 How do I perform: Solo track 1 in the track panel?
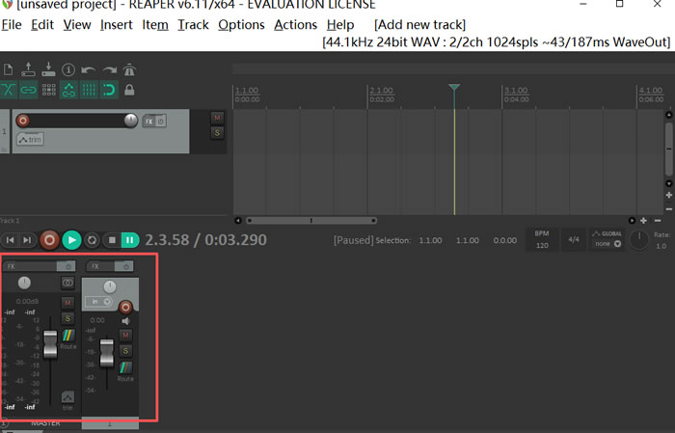217,132
